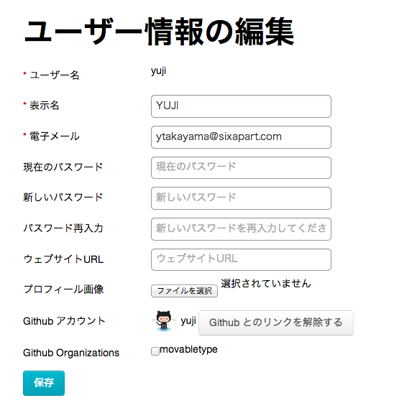The height and width of the screenshot is (408, 417).
Task: Click the 現在のパスワード input field
Action: (241, 167)
